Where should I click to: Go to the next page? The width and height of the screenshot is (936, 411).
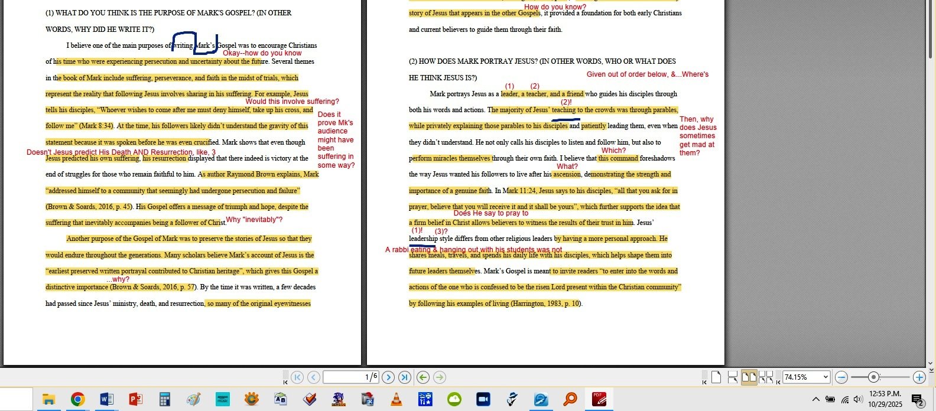click(x=388, y=377)
